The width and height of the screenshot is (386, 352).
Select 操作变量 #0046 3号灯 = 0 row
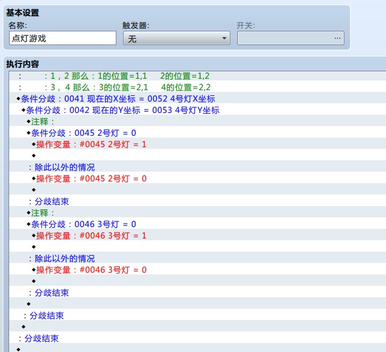coord(197,270)
